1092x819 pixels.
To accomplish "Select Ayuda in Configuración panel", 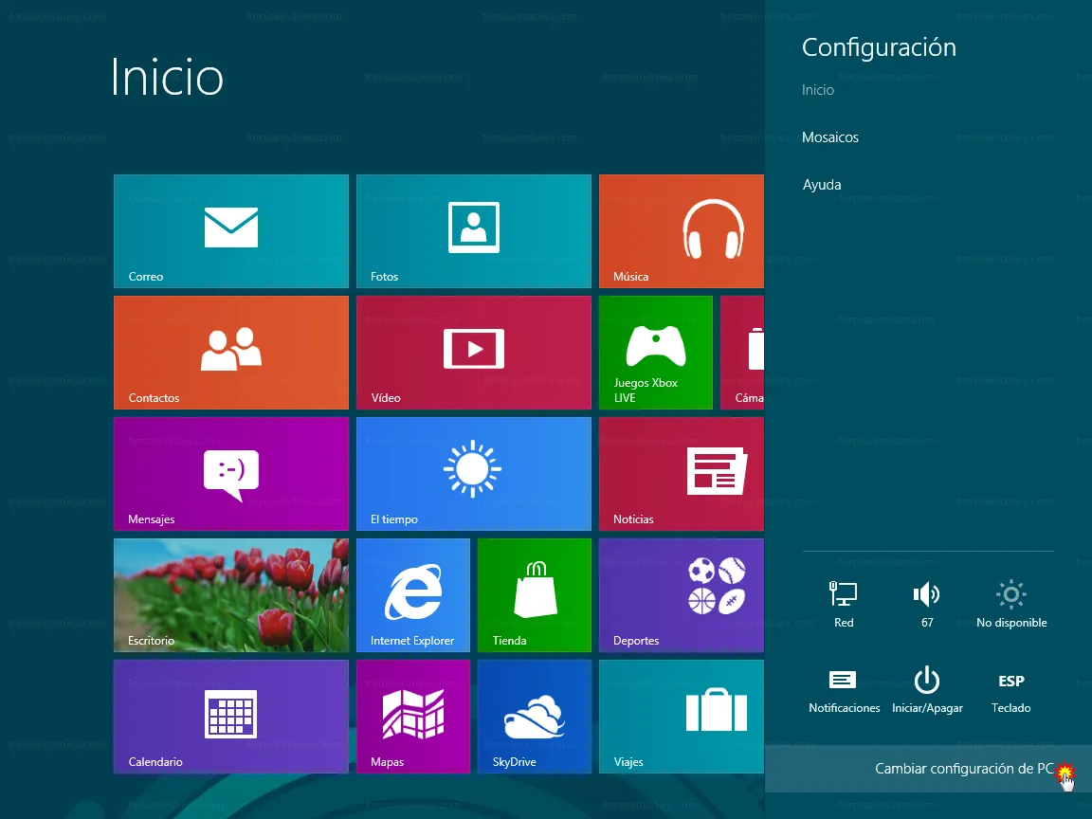I will coord(822,185).
